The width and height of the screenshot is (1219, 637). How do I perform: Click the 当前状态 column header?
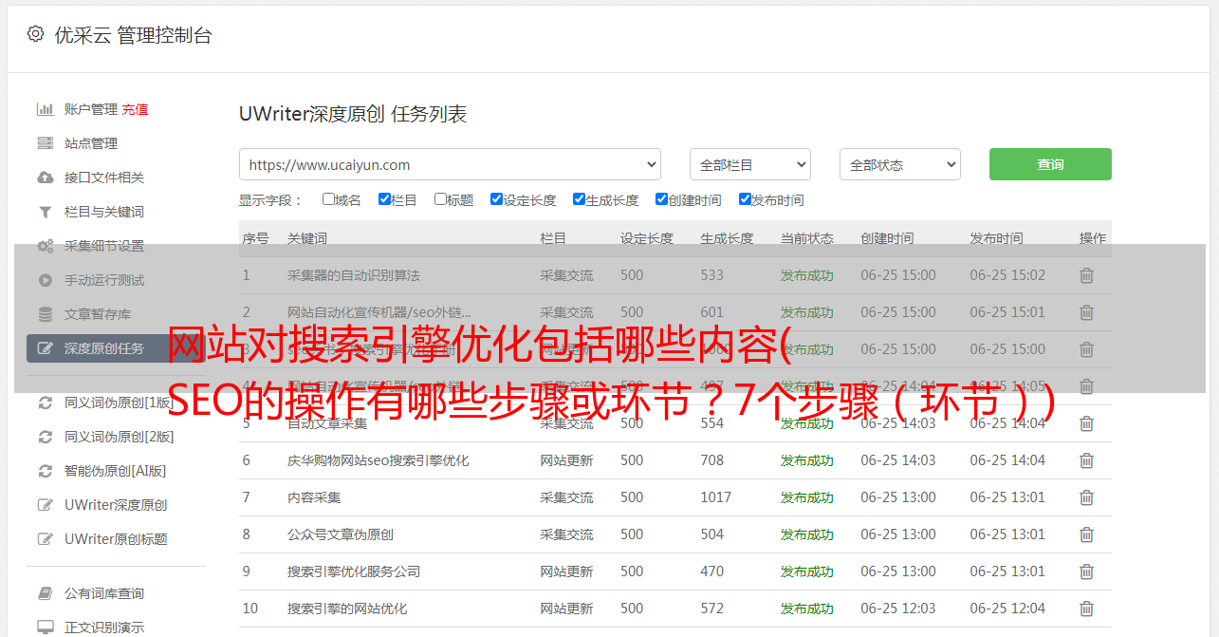point(807,238)
